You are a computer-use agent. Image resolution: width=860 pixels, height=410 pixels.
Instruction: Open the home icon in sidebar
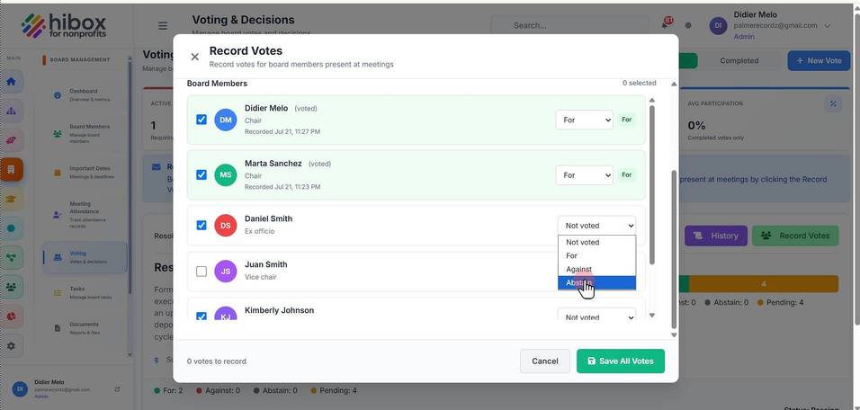point(12,82)
